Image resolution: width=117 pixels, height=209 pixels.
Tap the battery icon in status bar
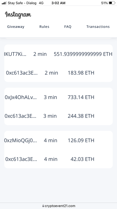[x=112, y=3]
